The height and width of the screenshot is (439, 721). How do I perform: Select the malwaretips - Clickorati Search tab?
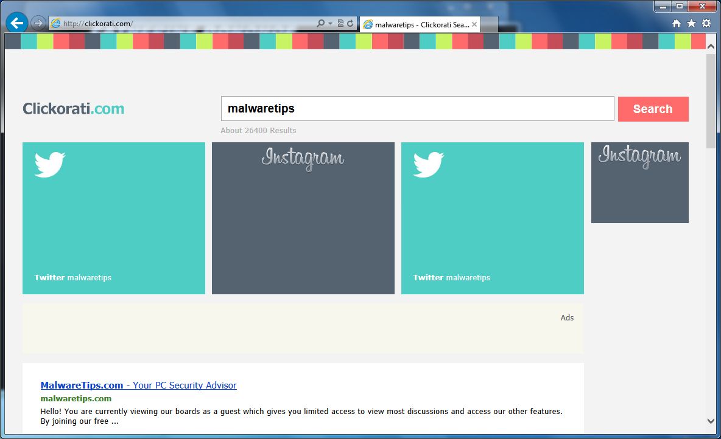(420, 25)
